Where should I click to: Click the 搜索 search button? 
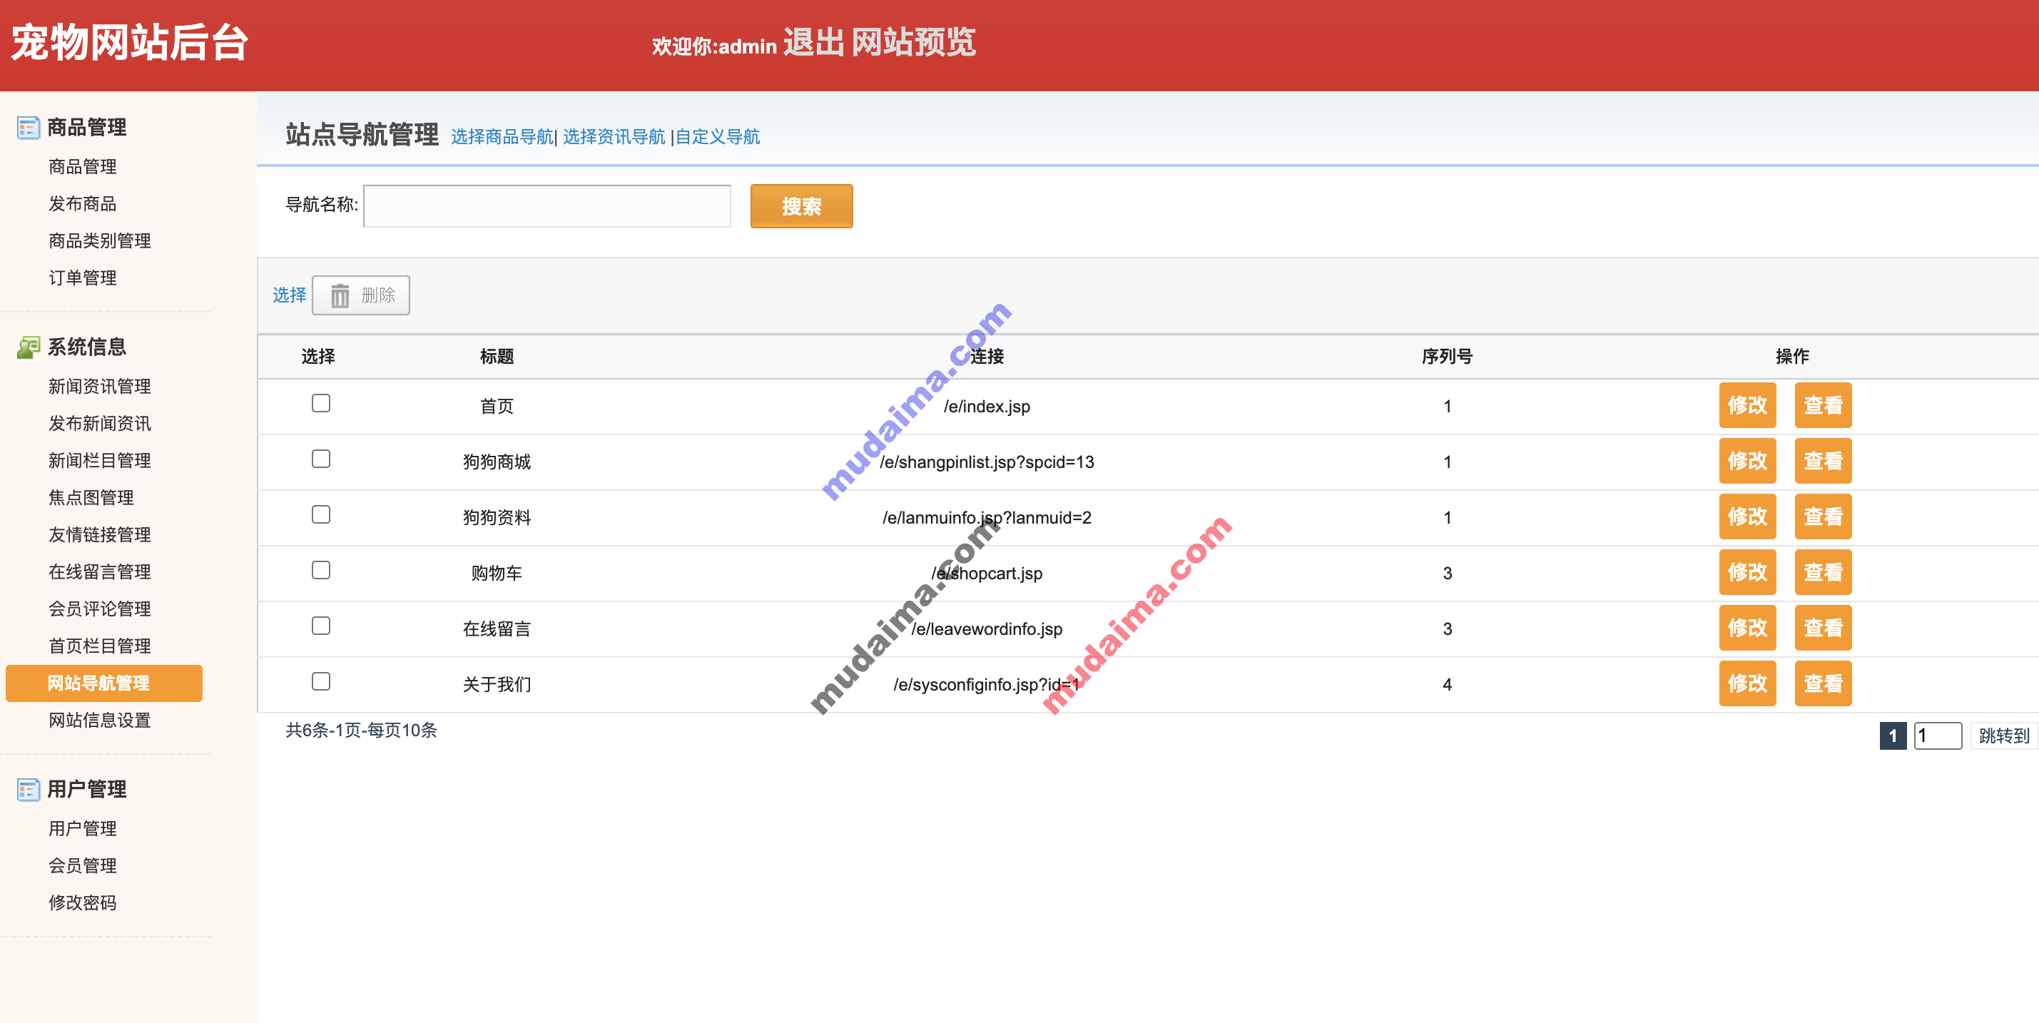click(801, 206)
